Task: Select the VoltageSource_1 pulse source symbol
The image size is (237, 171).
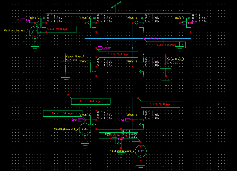Action: [35, 32]
